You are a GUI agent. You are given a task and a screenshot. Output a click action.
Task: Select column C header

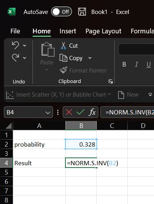pos(112,126)
